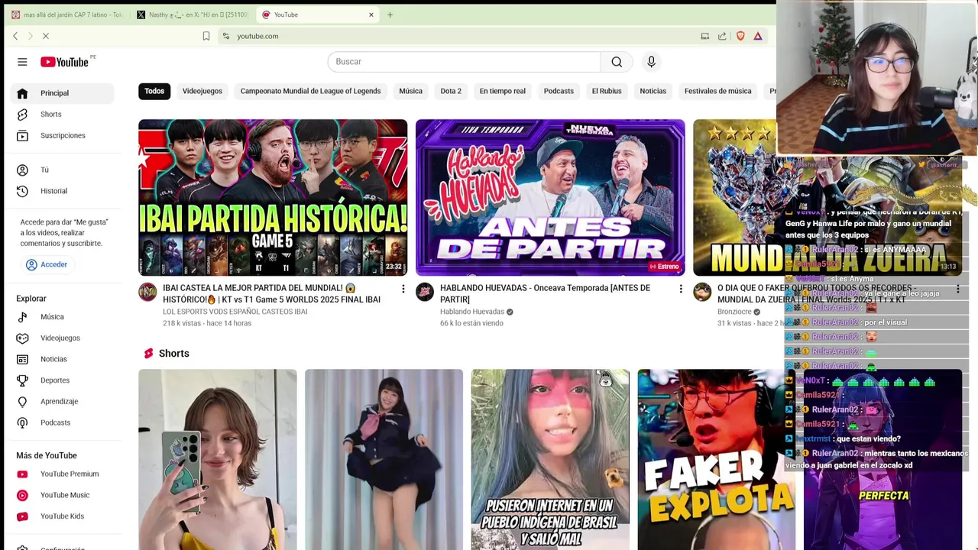Click the Buscar search field

pos(464,62)
